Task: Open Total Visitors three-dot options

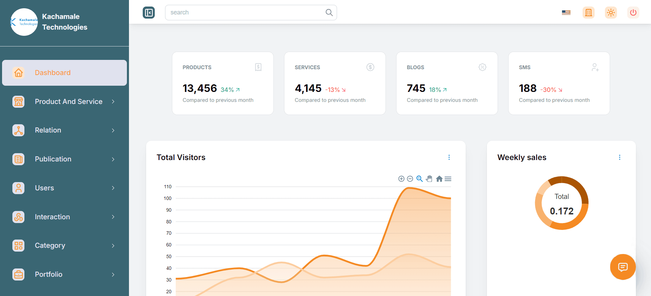Action: pos(449,157)
